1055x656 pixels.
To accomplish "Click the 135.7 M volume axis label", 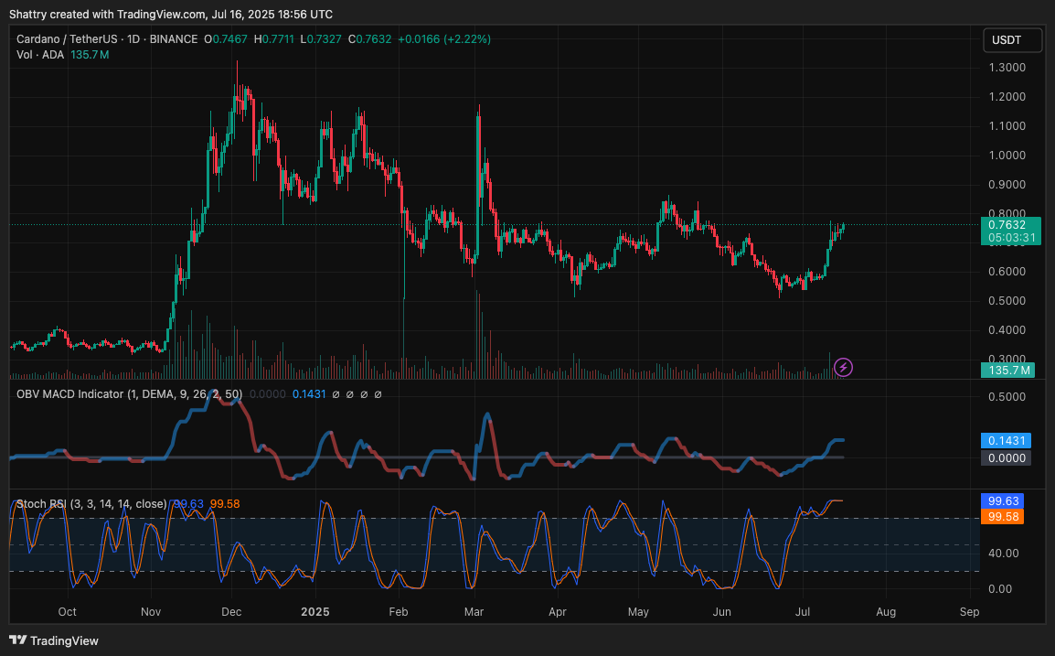I will point(1009,370).
